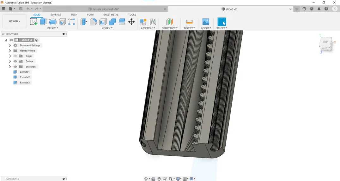
Task: Open the Notifications bell
Action: click(319, 9)
